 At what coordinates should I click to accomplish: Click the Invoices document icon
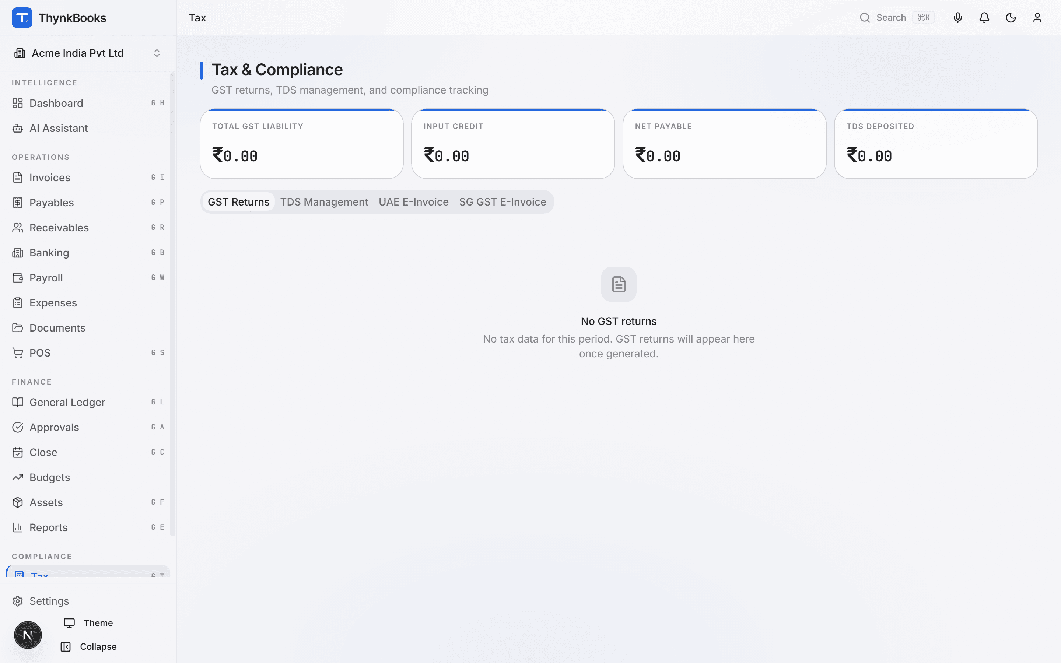coord(18,178)
